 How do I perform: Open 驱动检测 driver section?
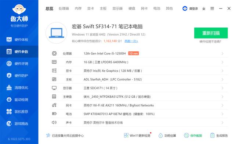[x=19, y=100]
